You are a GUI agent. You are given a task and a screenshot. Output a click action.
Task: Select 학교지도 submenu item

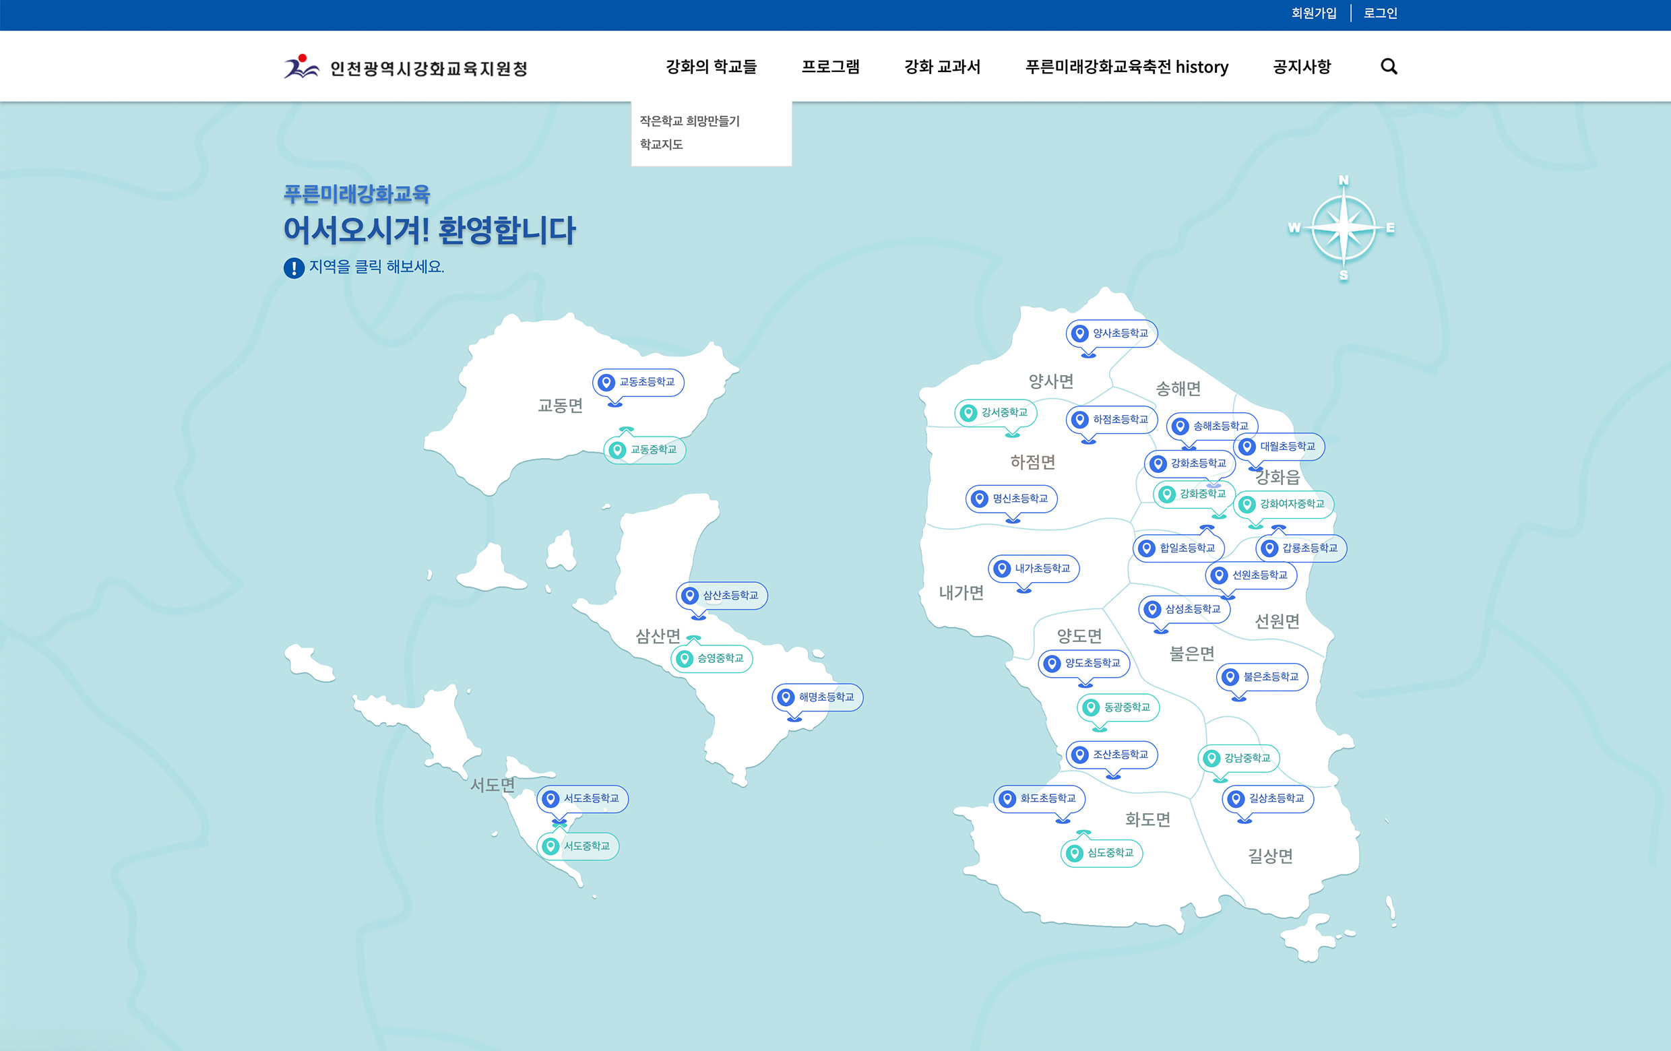point(661,144)
